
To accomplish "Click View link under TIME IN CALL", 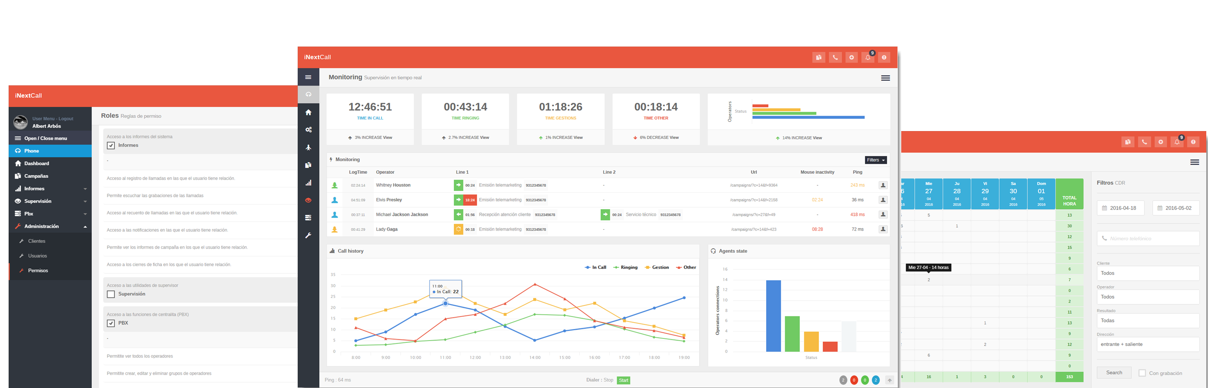I will pos(387,138).
